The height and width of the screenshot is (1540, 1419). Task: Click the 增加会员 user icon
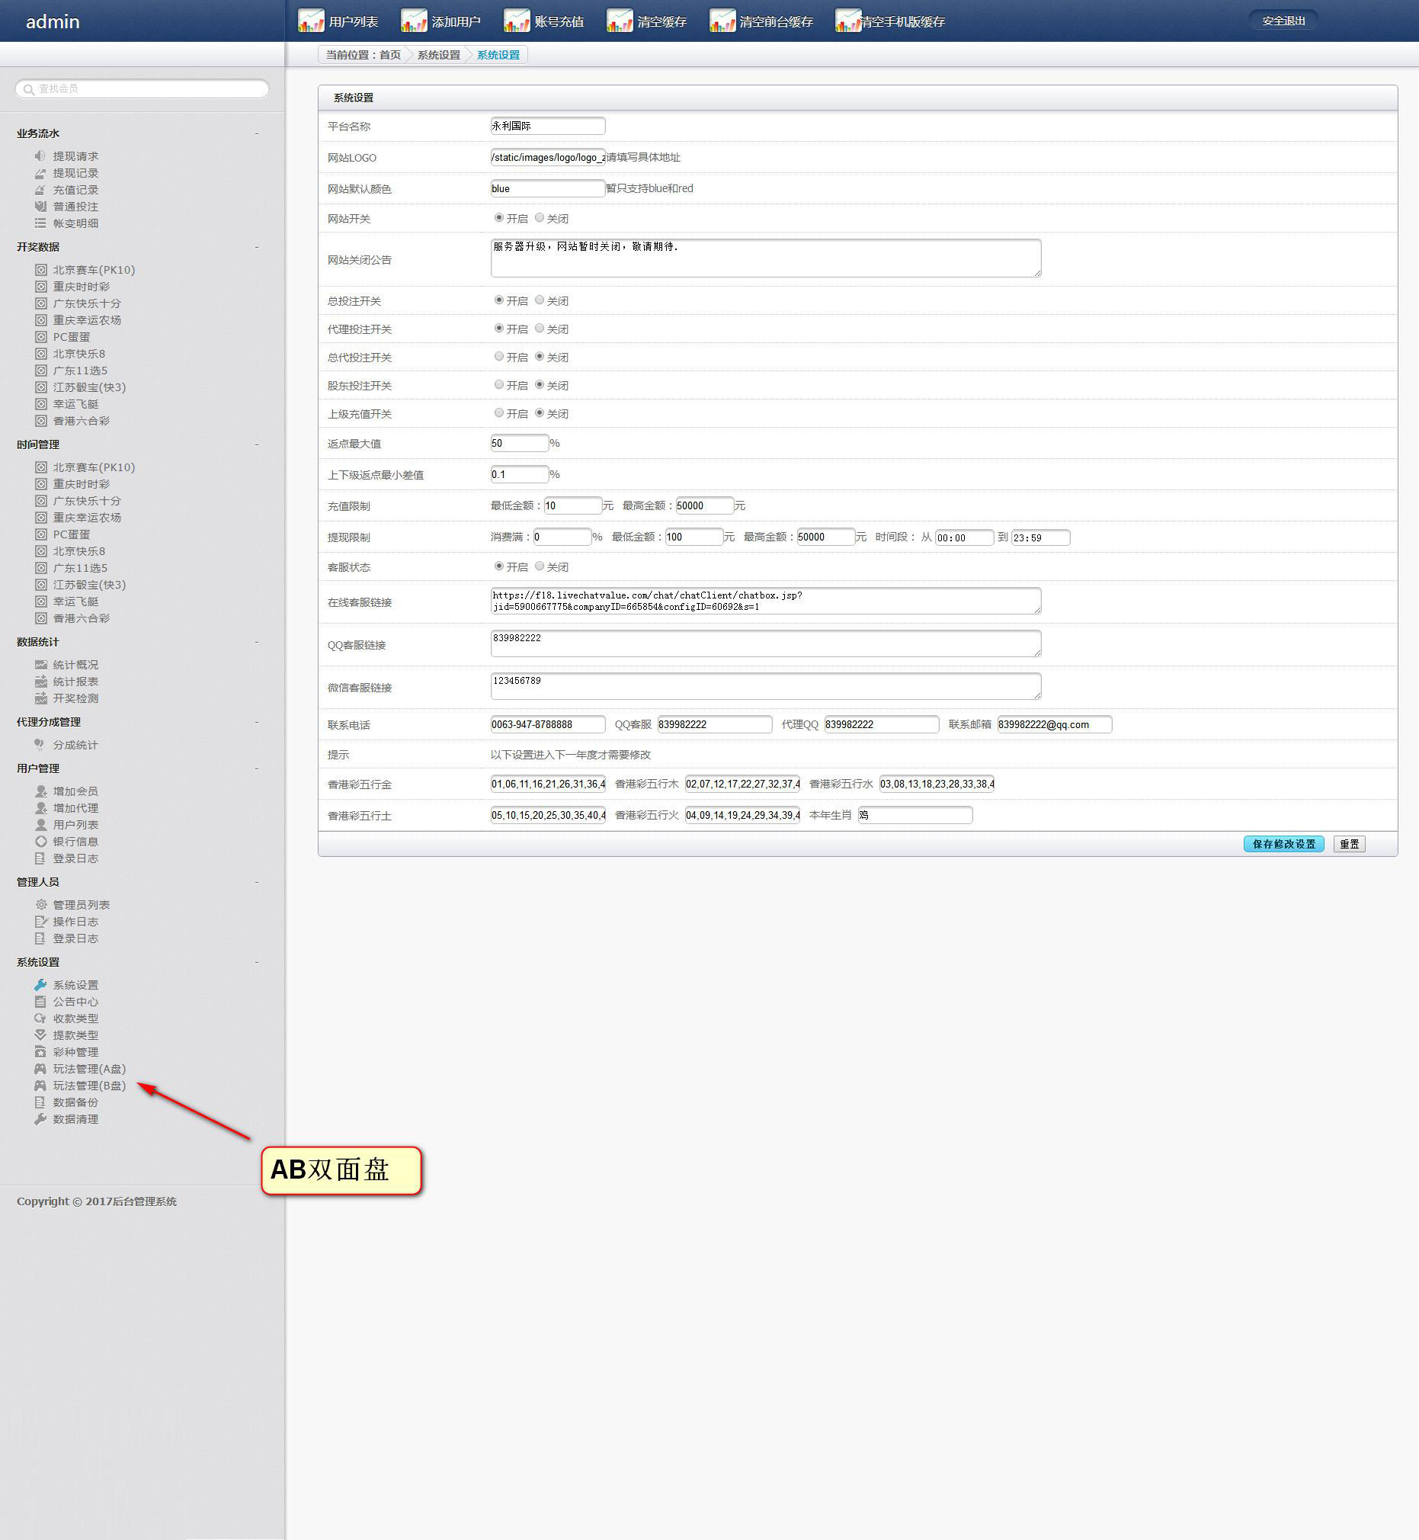point(40,791)
